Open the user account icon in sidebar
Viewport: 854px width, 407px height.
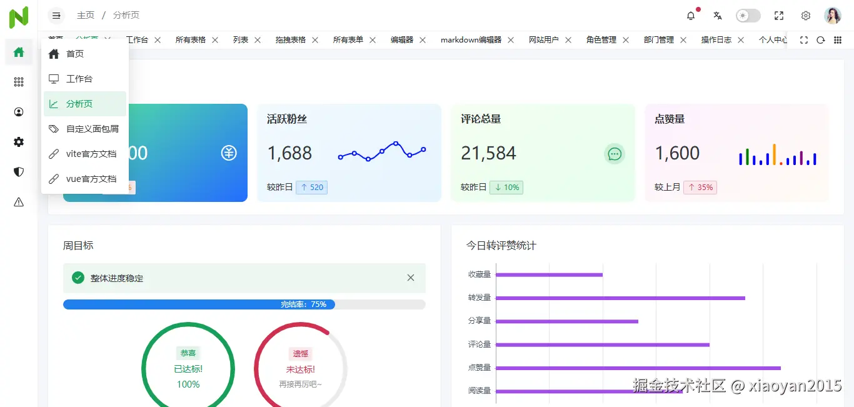(x=19, y=112)
